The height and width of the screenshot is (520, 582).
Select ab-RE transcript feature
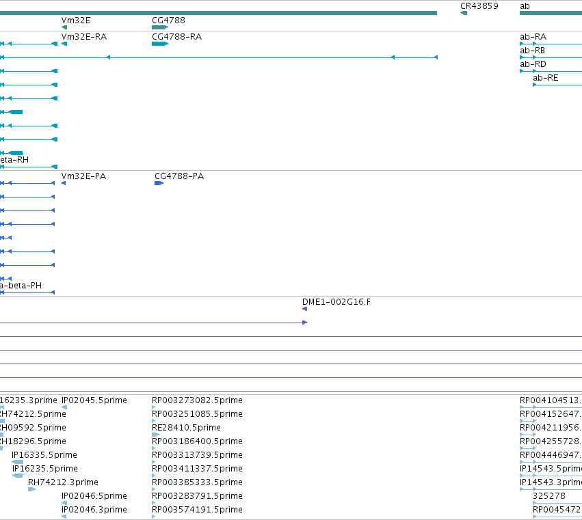click(x=557, y=85)
